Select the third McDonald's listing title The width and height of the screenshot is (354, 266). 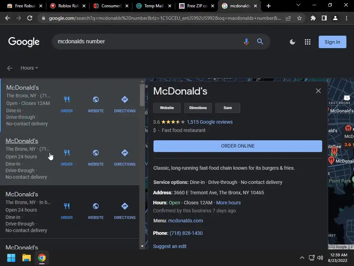click(x=22, y=194)
